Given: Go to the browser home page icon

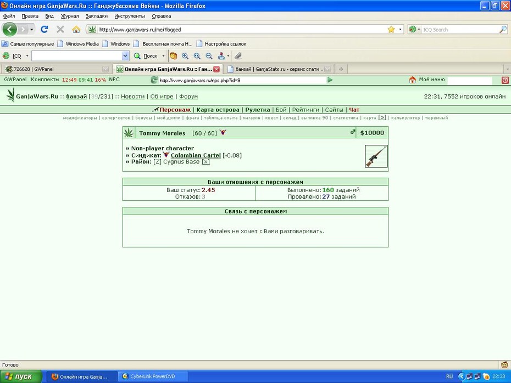Looking at the screenshot, I should pos(76,30).
